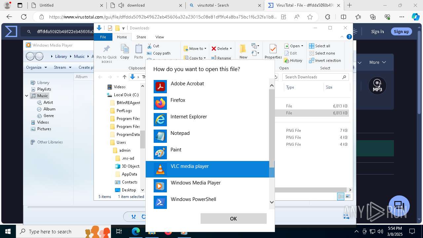Viewport: 423px width, 238px height.
Task: Select 3D Objects folder in tree
Action: [127, 166]
